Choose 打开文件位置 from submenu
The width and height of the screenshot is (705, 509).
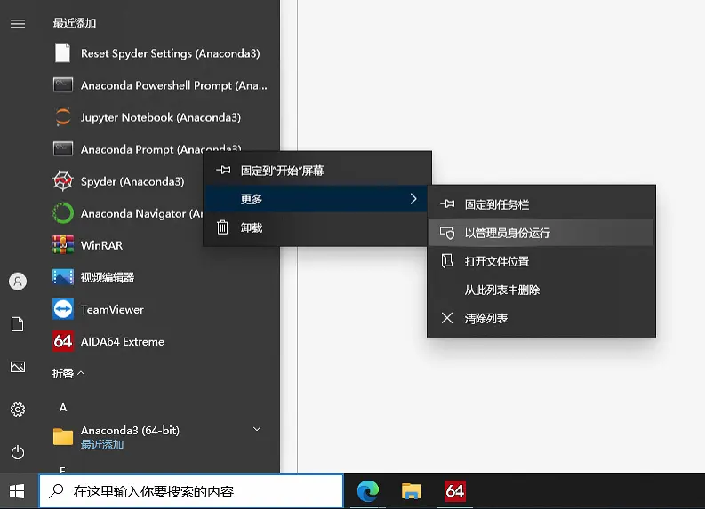(x=541, y=261)
